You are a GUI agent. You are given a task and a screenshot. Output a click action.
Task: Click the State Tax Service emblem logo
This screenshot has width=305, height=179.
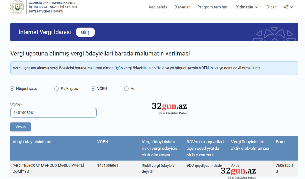(17, 7)
